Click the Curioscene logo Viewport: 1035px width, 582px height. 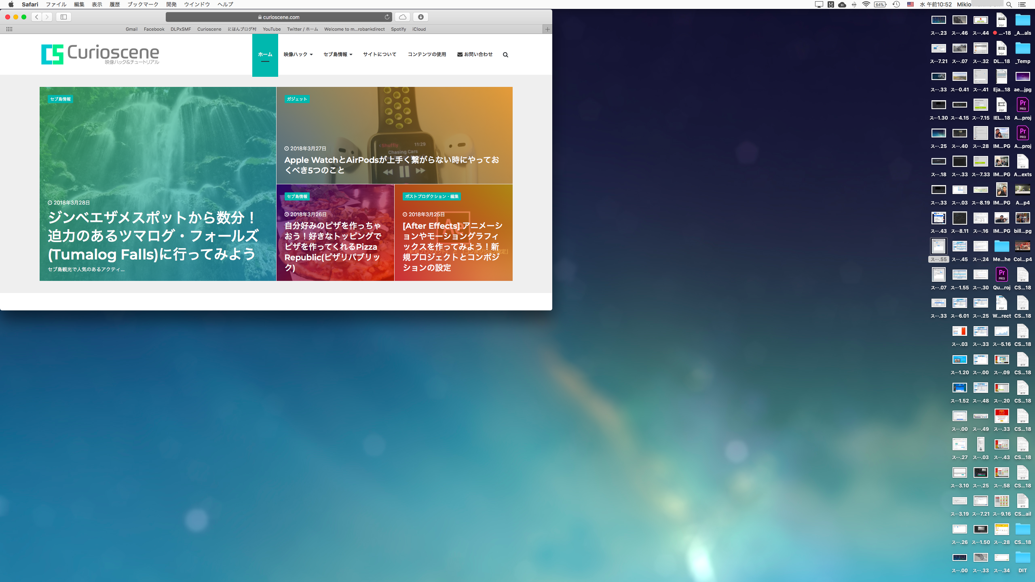click(100, 54)
